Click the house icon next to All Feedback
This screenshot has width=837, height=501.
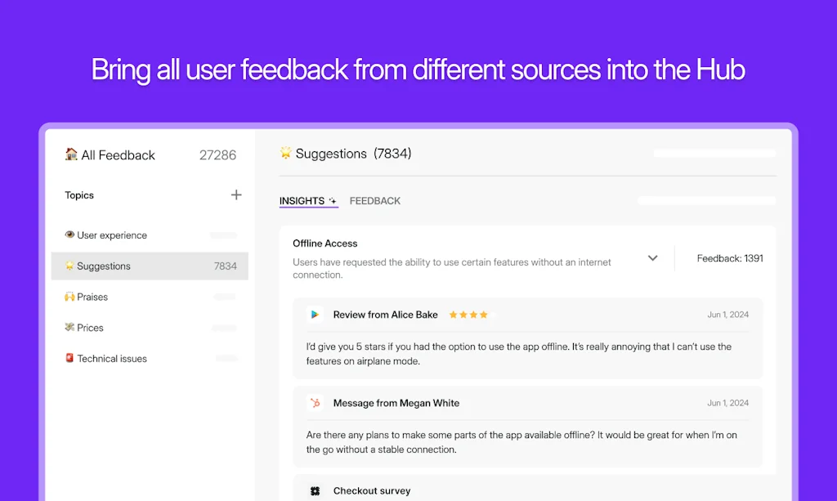tap(71, 154)
